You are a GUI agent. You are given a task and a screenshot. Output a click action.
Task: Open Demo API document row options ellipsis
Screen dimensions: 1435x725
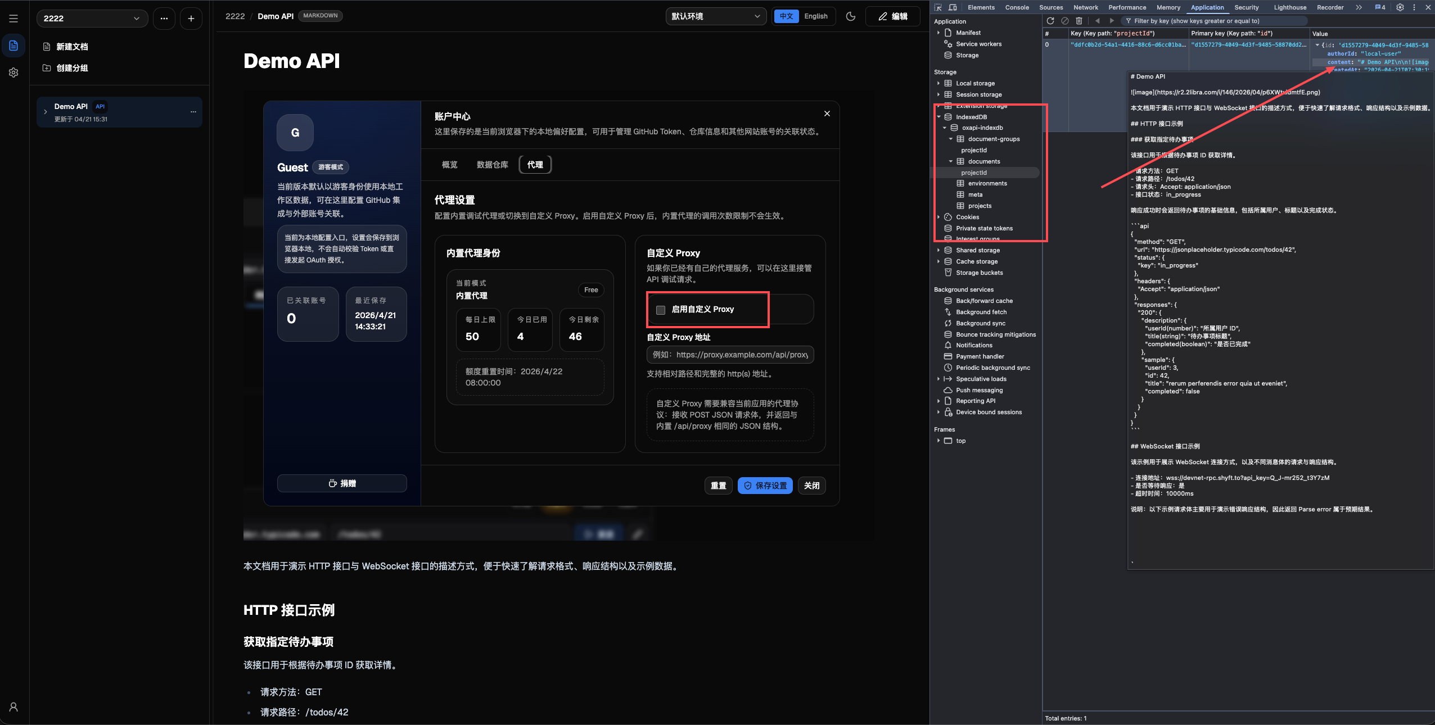[x=193, y=112]
